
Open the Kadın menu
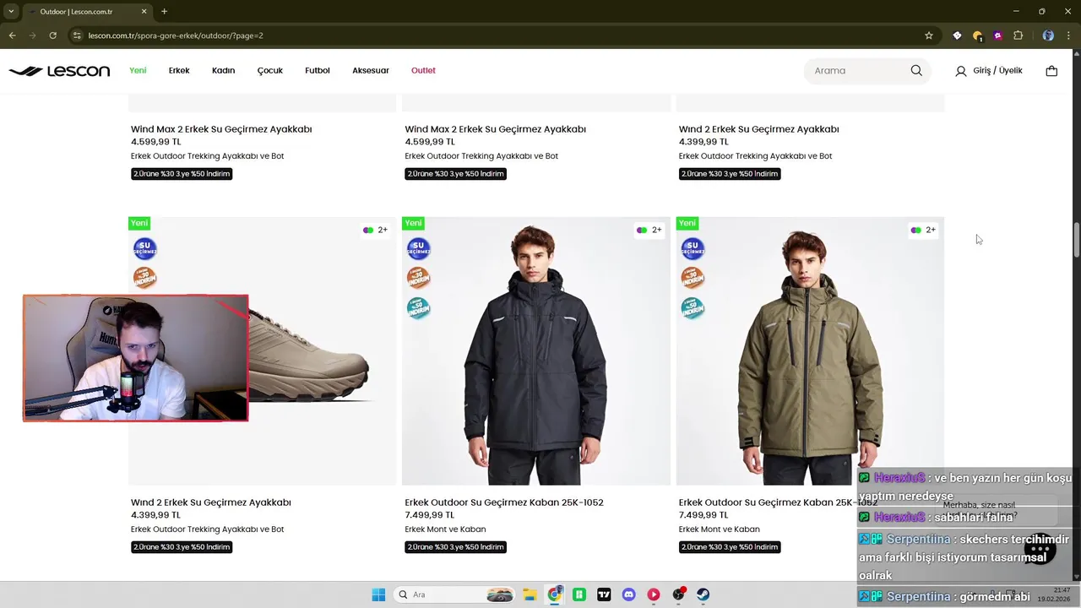tap(223, 71)
